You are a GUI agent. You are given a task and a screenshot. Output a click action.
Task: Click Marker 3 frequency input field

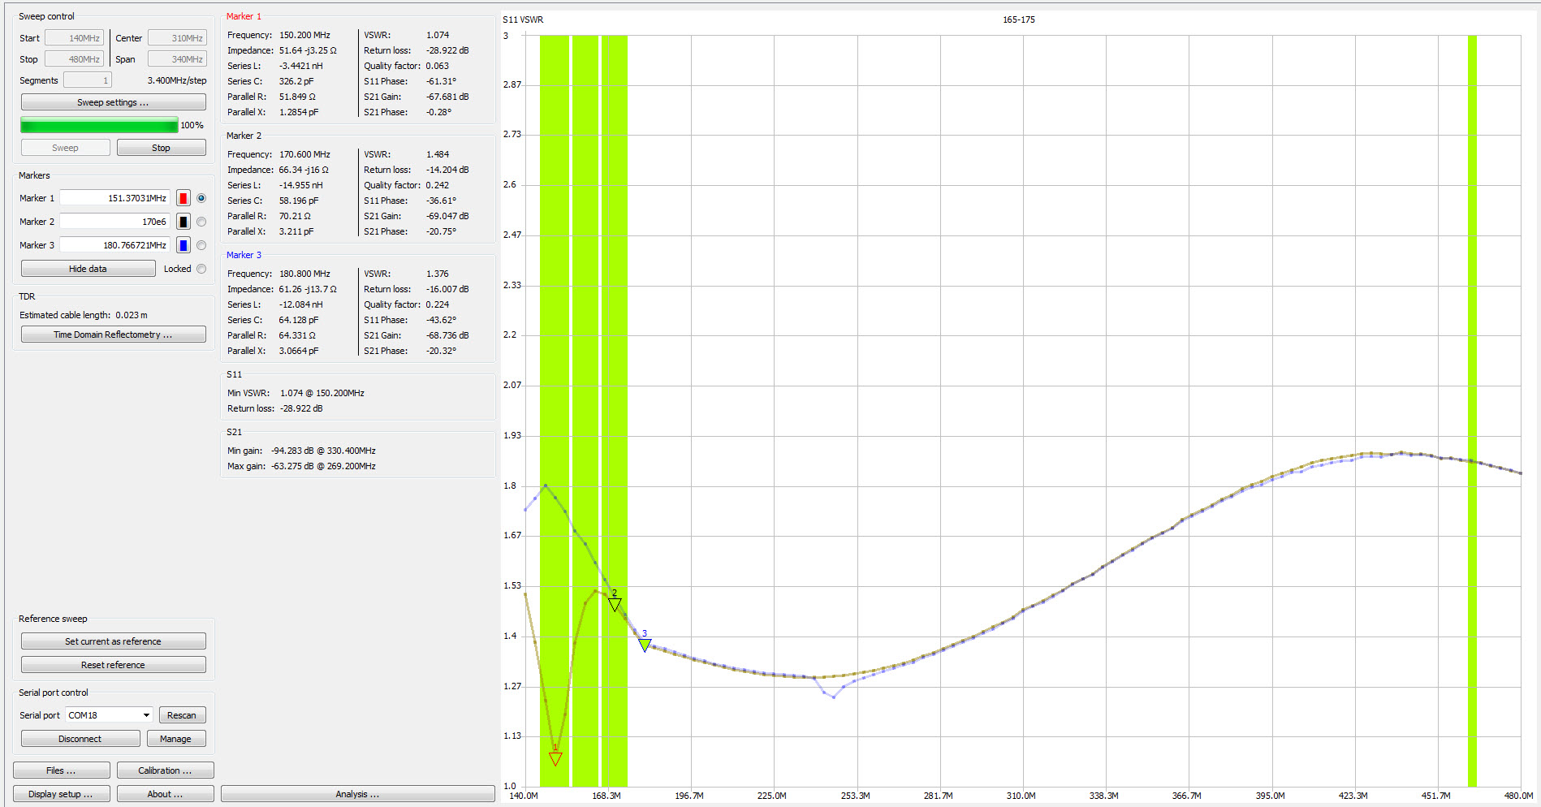pyautogui.click(x=114, y=245)
